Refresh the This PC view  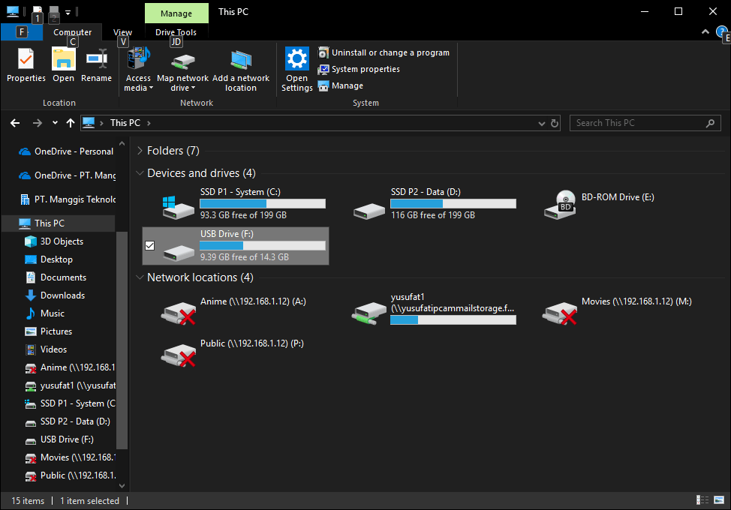pos(555,123)
